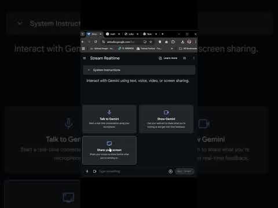Select the Show Gemini card
The image size is (278, 208).
166,119
